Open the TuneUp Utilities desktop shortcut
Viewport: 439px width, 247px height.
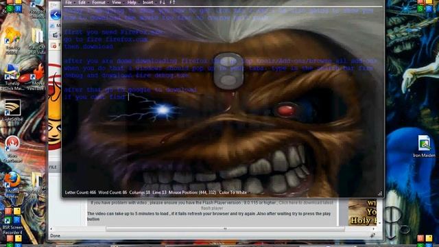coord(12,41)
